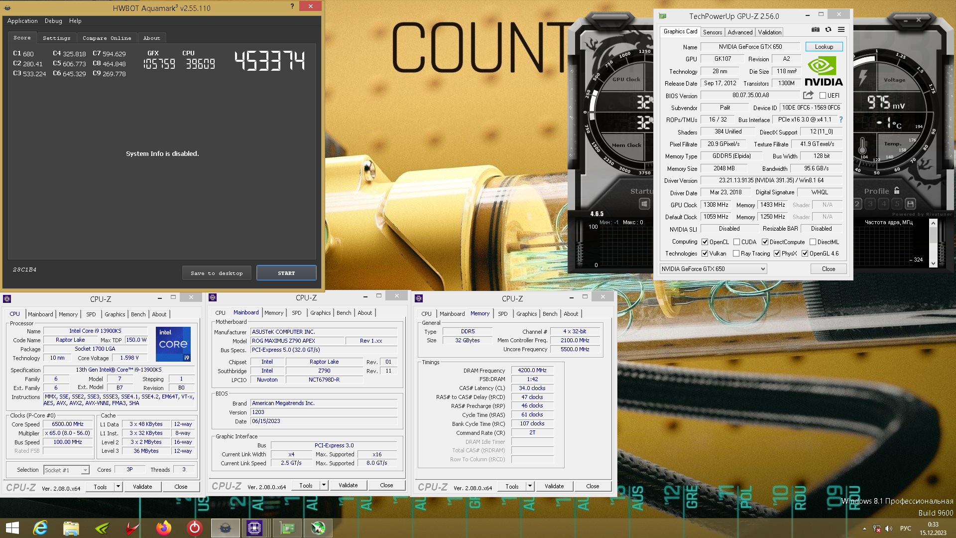The width and height of the screenshot is (956, 538).
Task: Click the START button in Aquamark
Action: click(286, 273)
